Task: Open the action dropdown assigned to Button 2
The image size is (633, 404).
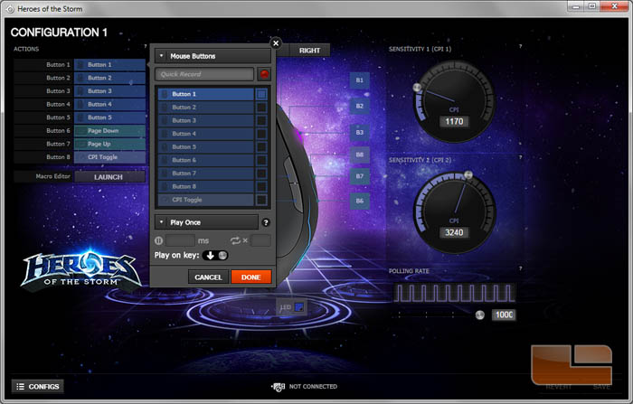Action: [109, 78]
